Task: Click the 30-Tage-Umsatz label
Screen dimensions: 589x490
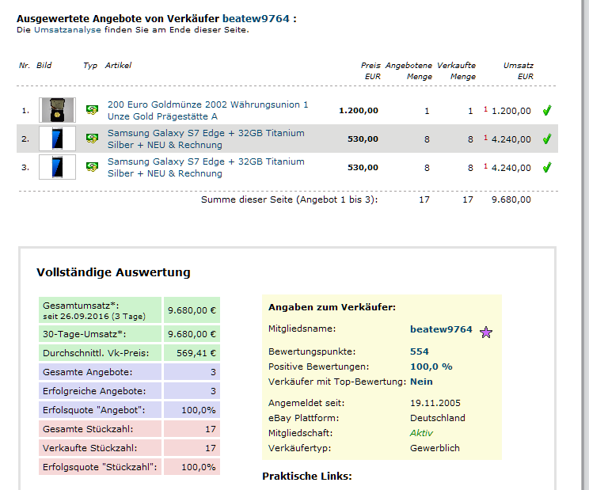Action: point(85,334)
